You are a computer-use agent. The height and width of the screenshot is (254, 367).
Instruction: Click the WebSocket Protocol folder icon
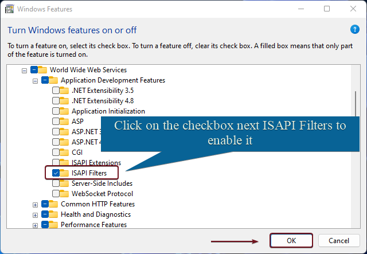(64, 193)
